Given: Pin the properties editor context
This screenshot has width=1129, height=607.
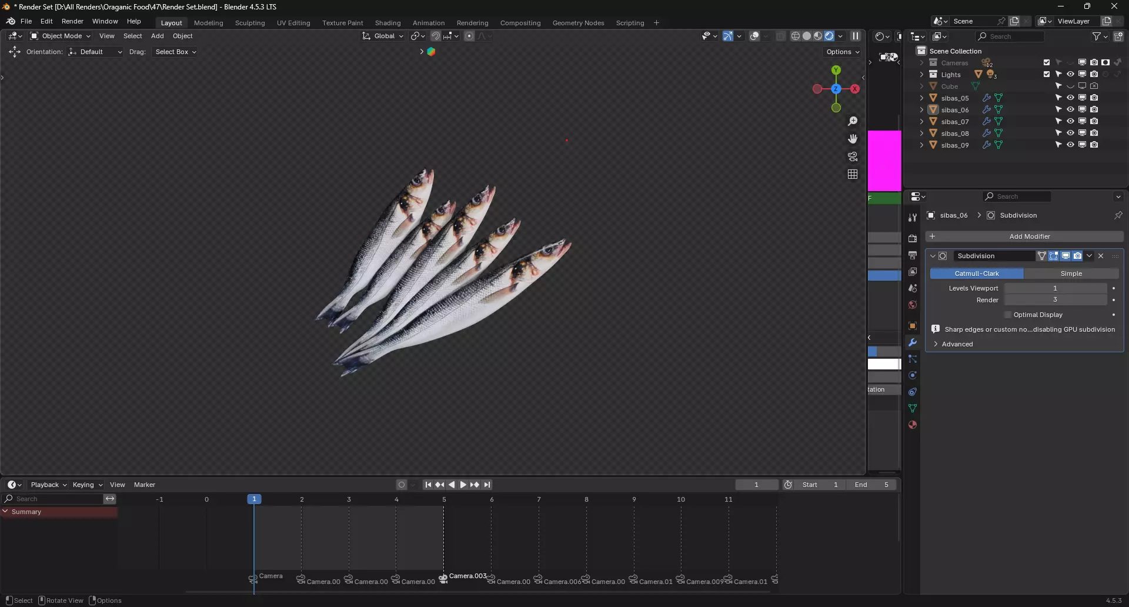Looking at the screenshot, I should [x=1118, y=215].
